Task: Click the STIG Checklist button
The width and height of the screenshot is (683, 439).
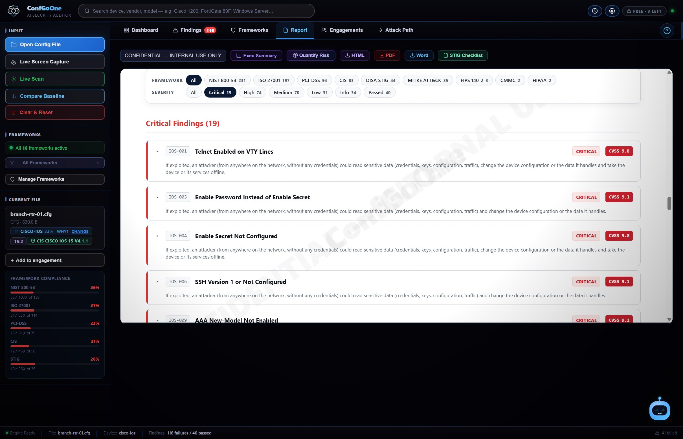Action: click(463, 55)
